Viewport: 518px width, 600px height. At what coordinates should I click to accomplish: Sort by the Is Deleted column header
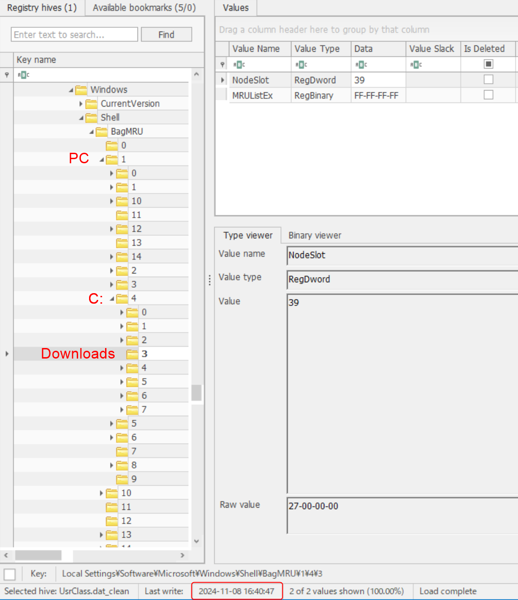click(x=488, y=48)
